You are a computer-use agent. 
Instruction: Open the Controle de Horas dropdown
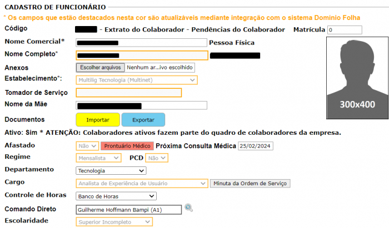(x=116, y=196)
